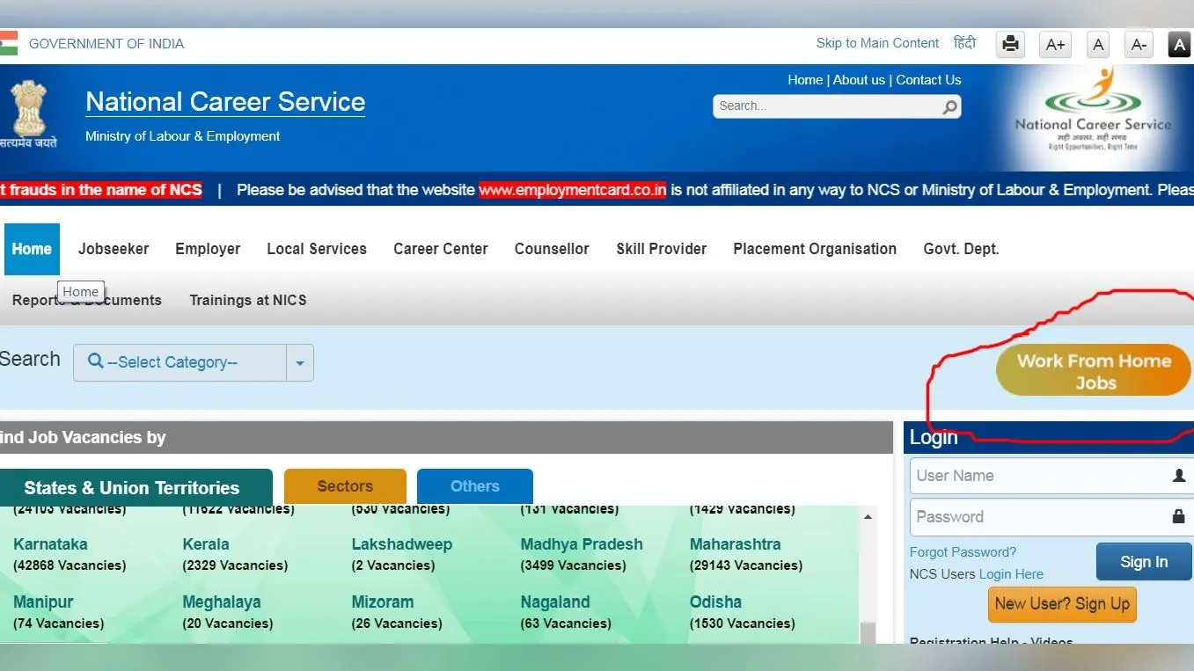The width and height of the screenshot is (1194, 671).
Task: Click the National Career Service title link
Action: click(x=225, y=102)
